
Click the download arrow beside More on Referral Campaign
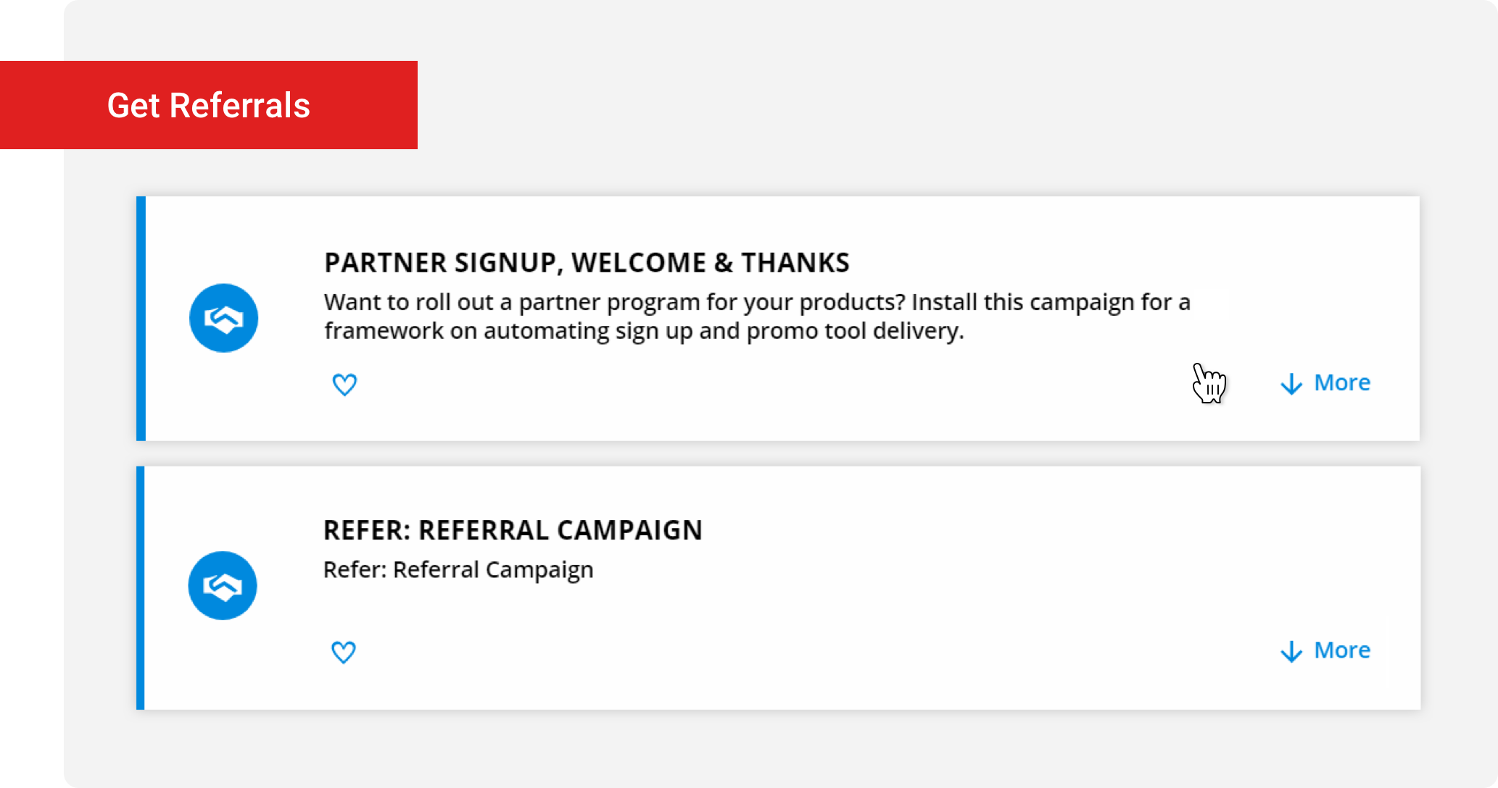click(x=1291, y=652)
